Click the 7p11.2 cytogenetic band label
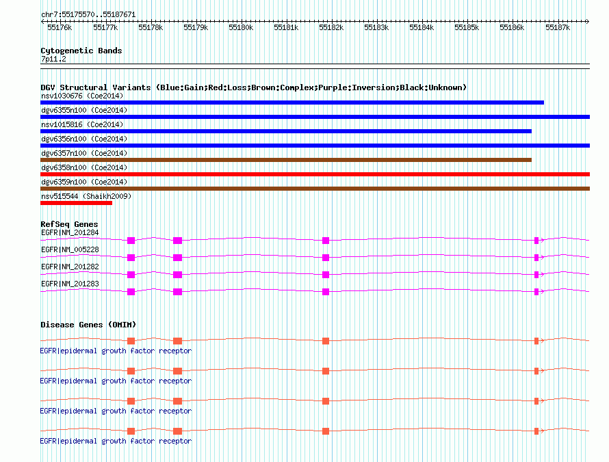This screenshot has width=609, height=462. point(53,59)
